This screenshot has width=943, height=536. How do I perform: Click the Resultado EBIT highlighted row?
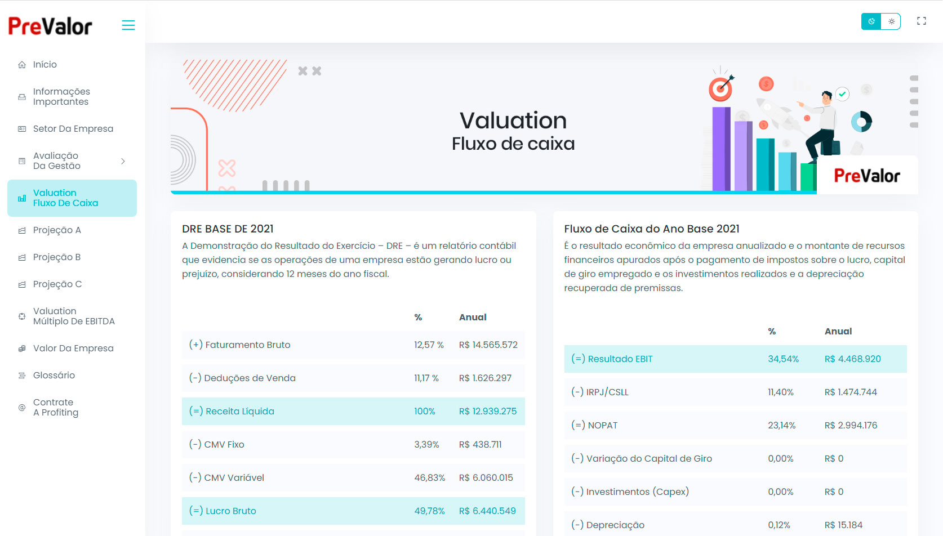click(735, 359)
